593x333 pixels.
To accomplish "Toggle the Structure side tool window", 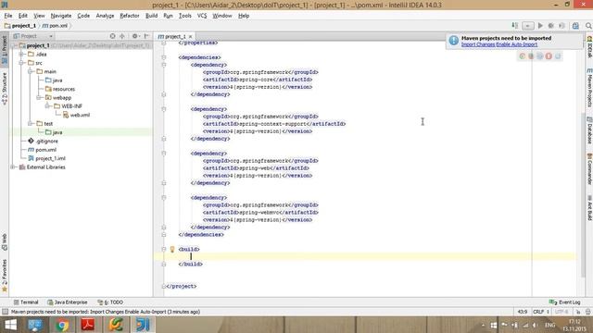I will pyautogui.click(x=4, y=88).
